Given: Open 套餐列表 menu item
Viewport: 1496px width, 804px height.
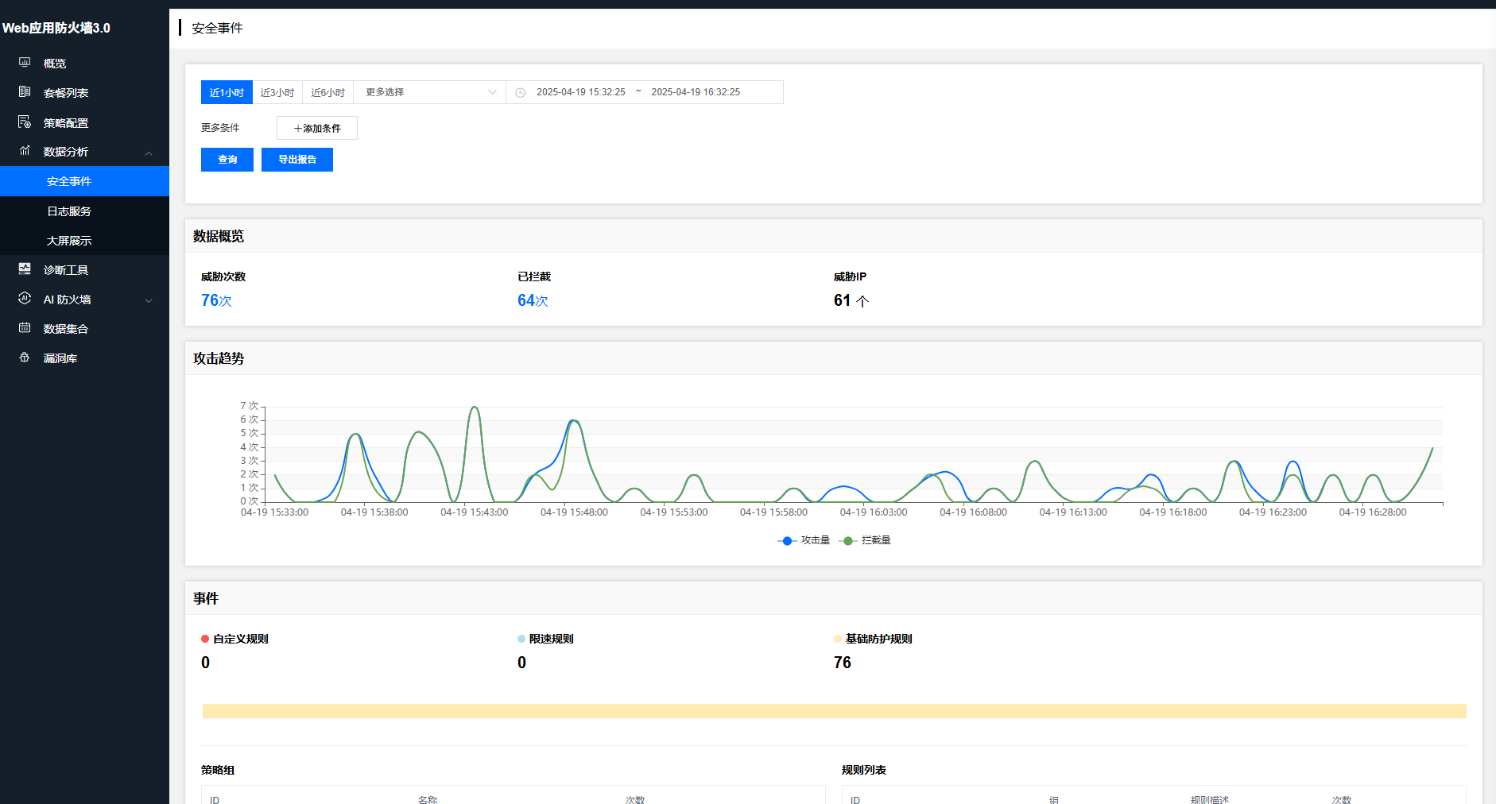Looking at the screenshot, I should (66, 93).
